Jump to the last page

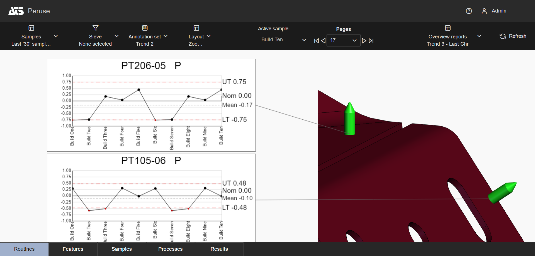371,41
